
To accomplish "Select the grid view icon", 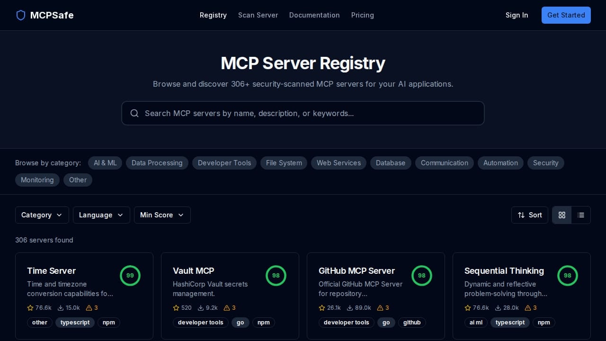I will [x=562, y=215].
